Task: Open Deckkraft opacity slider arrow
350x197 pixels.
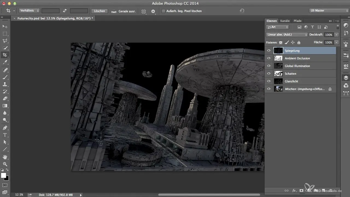Action: pos(336,35)
